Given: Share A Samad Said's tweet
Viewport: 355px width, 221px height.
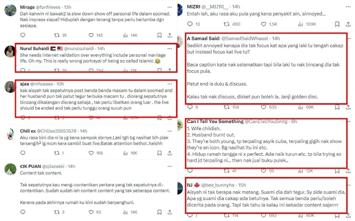Looking at the screenshot, I should pos(347,107).
